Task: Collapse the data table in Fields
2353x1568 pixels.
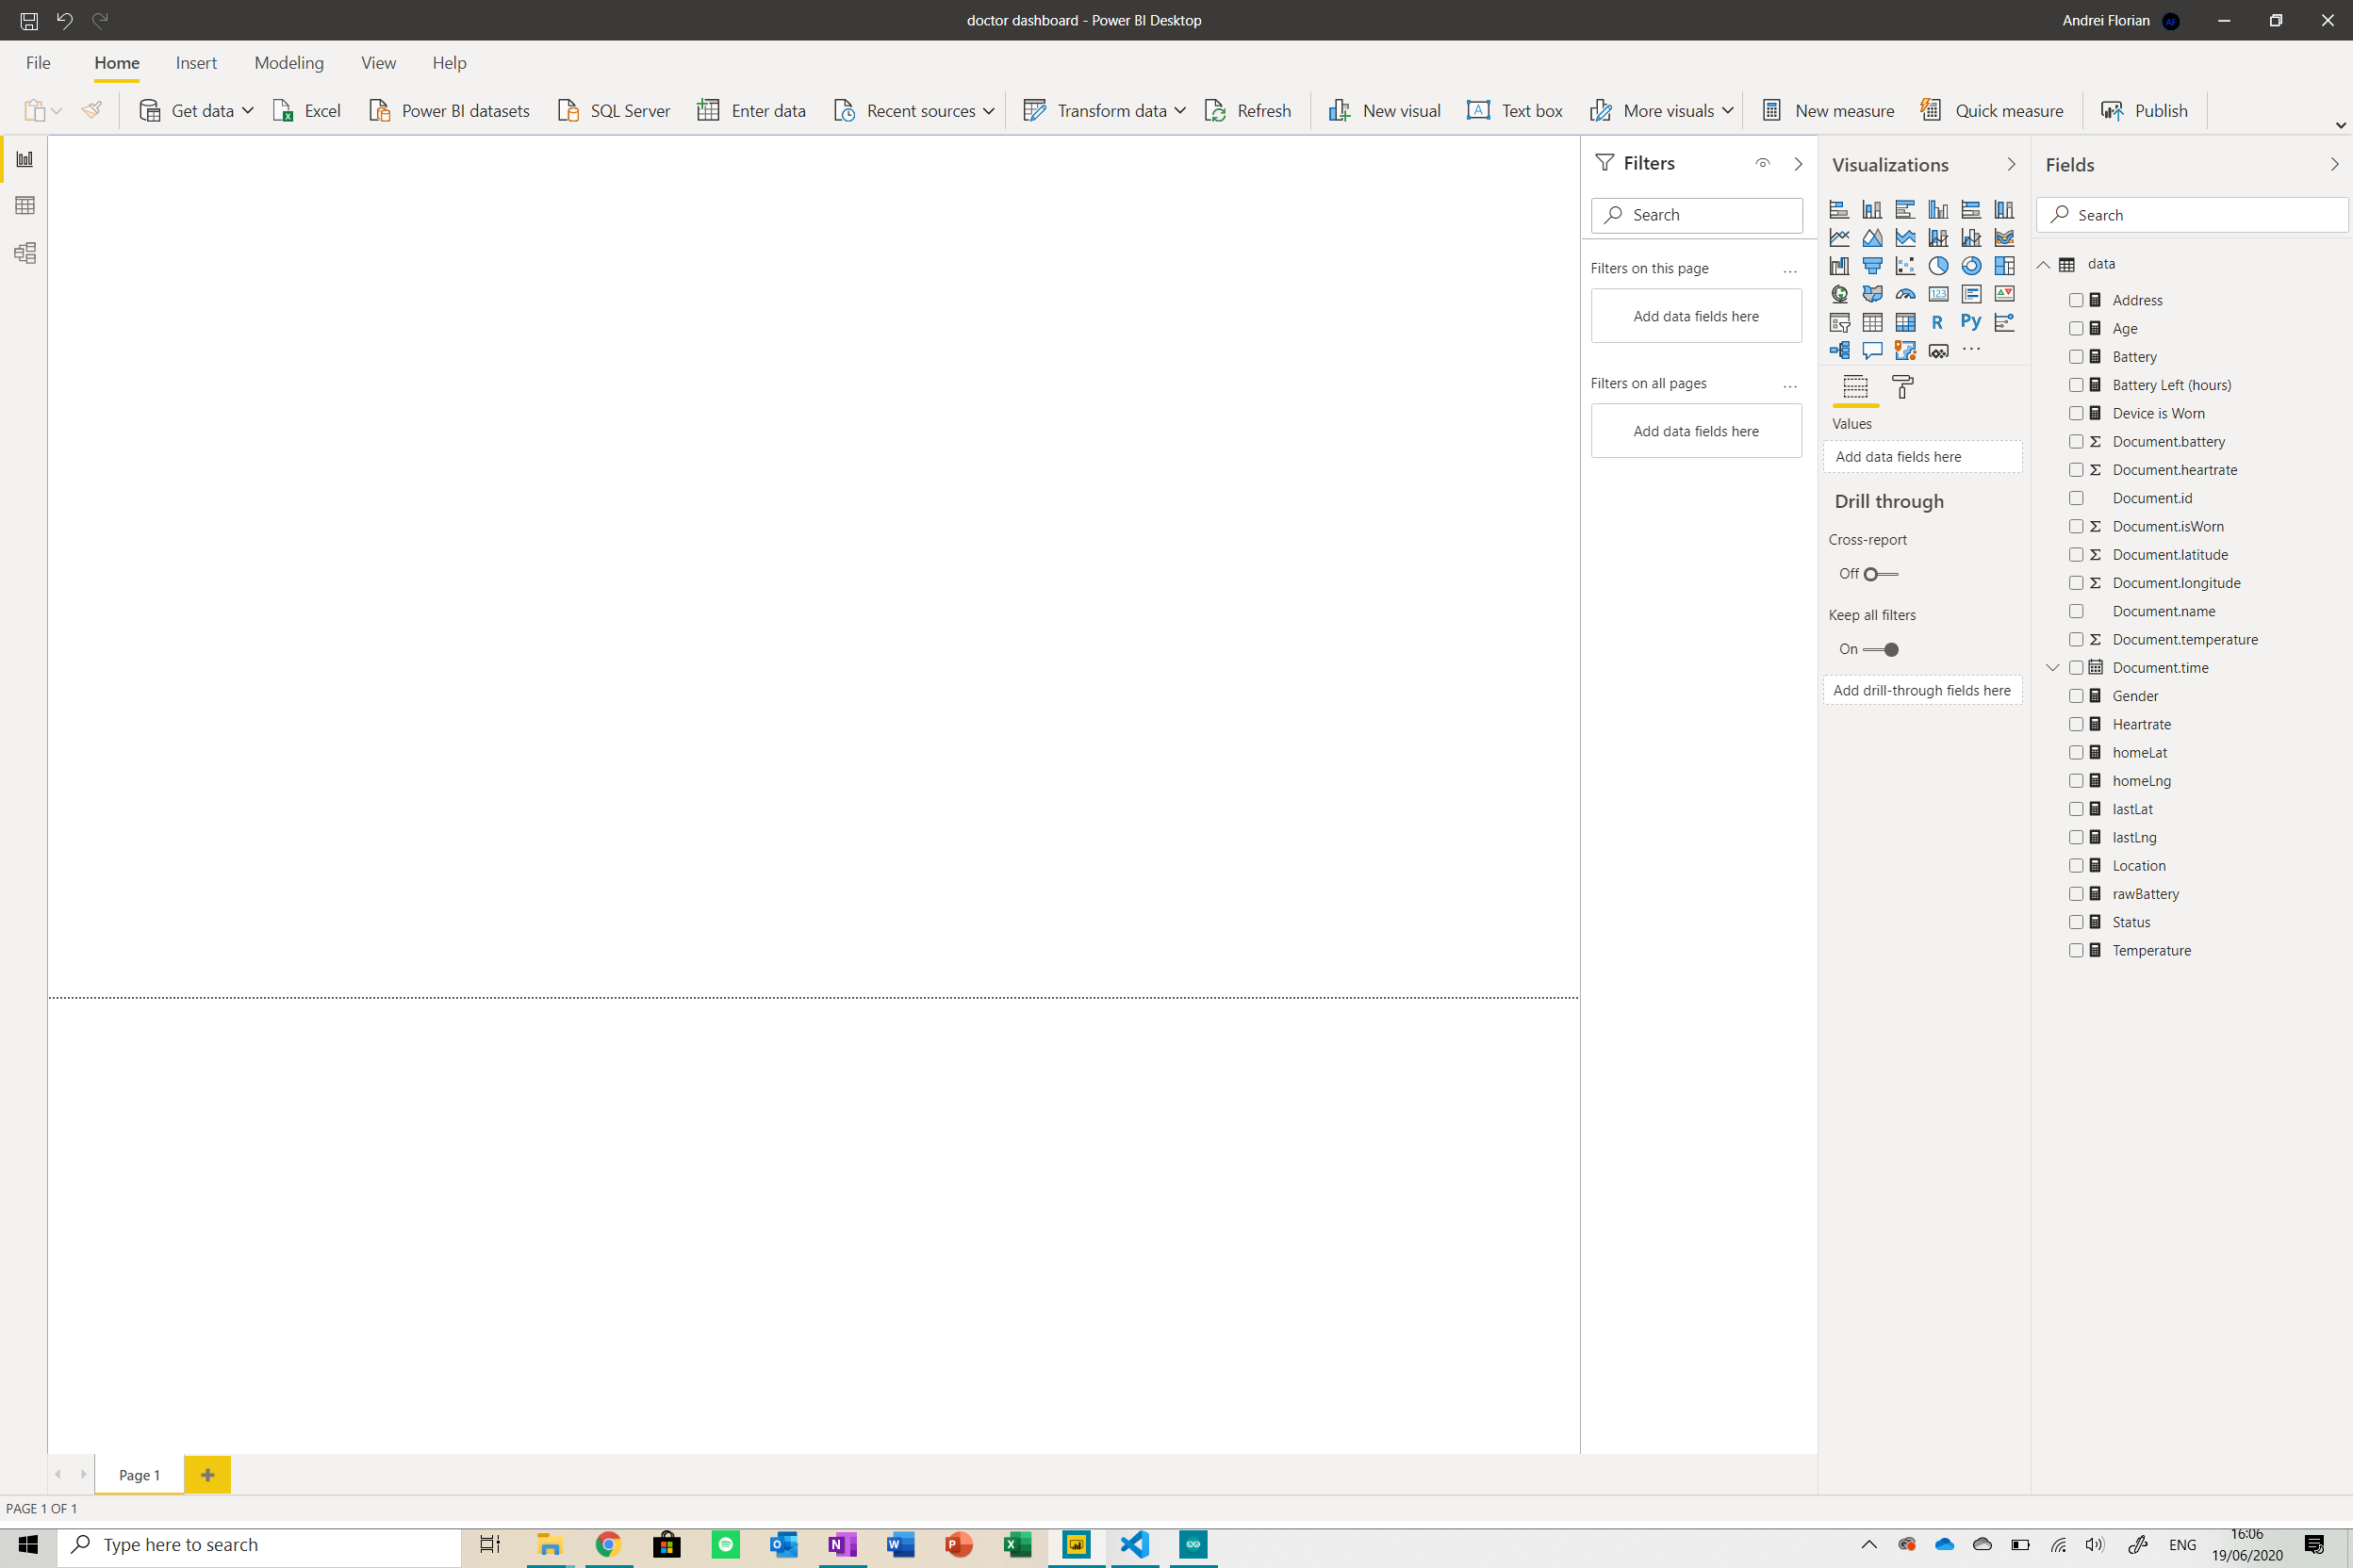Action: click(x=2044, y=264)
